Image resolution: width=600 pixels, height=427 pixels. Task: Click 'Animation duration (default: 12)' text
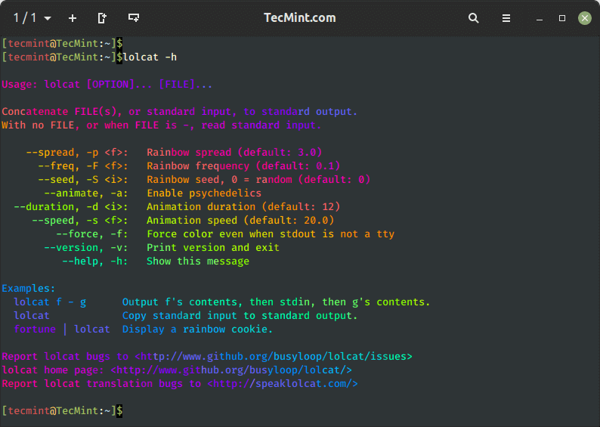point(243,206)
